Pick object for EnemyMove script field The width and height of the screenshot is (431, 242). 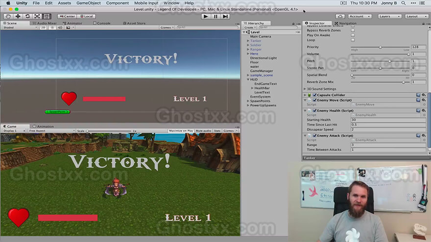coord(424,105)
